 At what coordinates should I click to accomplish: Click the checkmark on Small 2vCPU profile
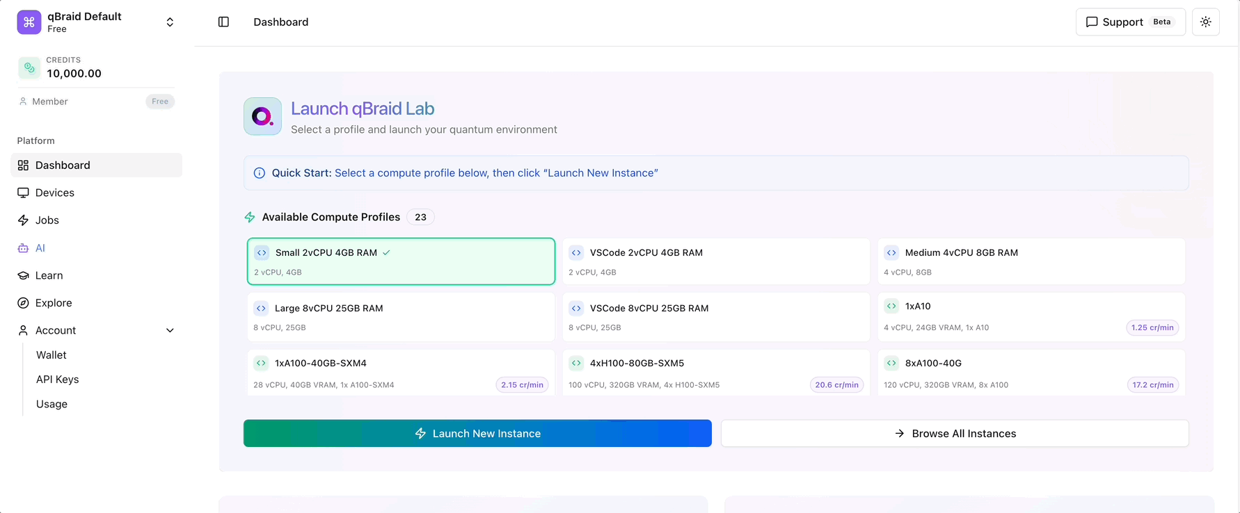[x=386, y=253]
